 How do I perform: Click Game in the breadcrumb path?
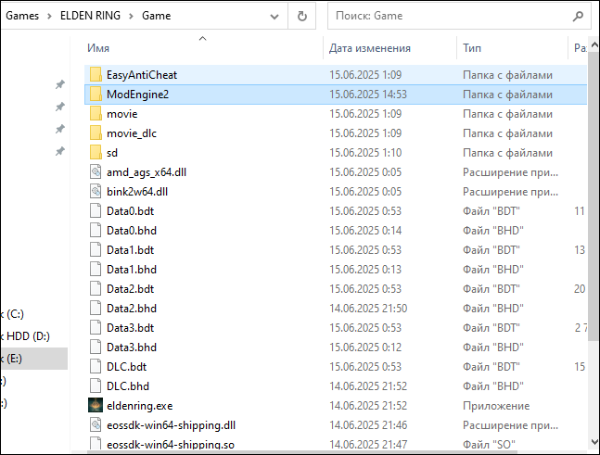tap(156, 16)
